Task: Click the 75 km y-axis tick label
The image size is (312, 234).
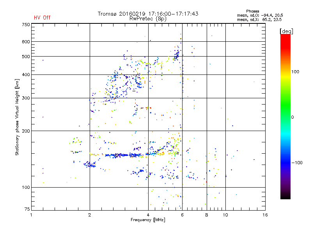Action: pyautogui.click(x=27, y=209)
